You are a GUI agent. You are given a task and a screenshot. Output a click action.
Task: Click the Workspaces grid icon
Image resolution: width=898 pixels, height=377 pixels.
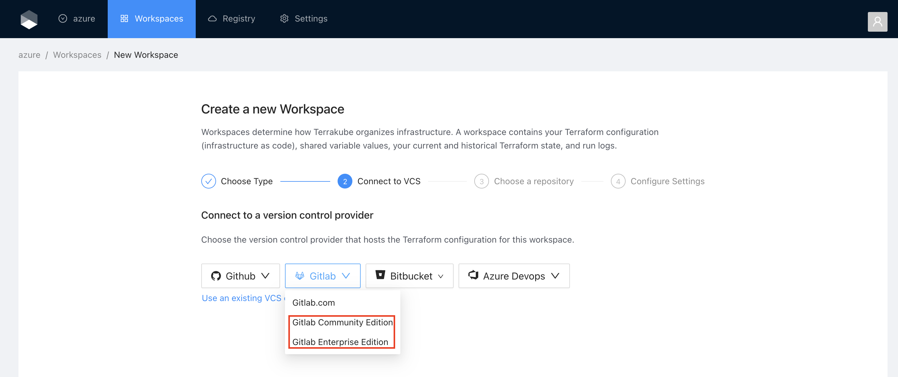[x=124, y=18]
